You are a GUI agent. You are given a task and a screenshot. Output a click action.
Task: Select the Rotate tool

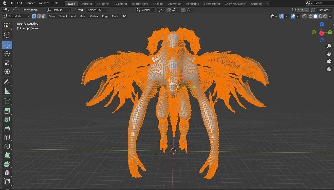coord(7,54)
